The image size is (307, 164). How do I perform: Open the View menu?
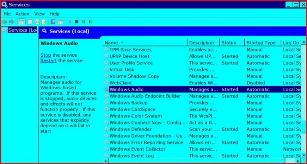tap(39, 14)
